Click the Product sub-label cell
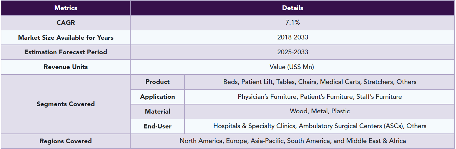Image resolution: width=456 pixels, height=149 pixels. tap(157, 82)
